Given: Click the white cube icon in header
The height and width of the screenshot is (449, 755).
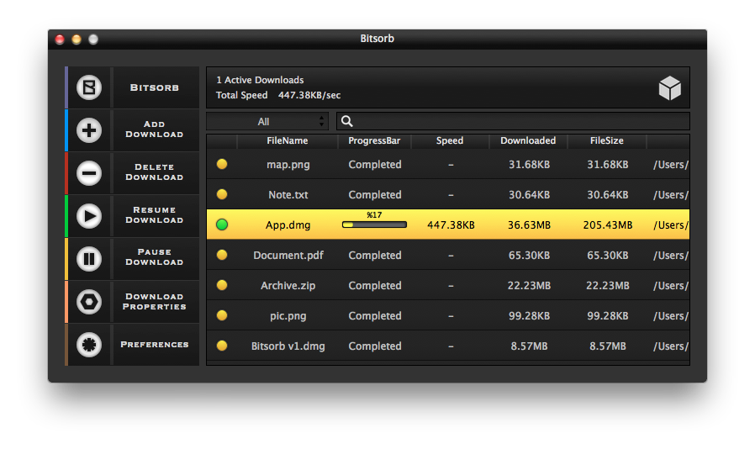Looking at the screenshot, I should point(670,87).
